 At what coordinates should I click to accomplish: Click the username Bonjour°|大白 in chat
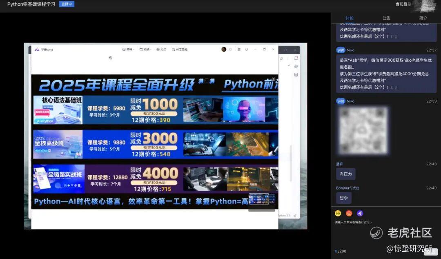pyautogui.click(x=347, y=188)
